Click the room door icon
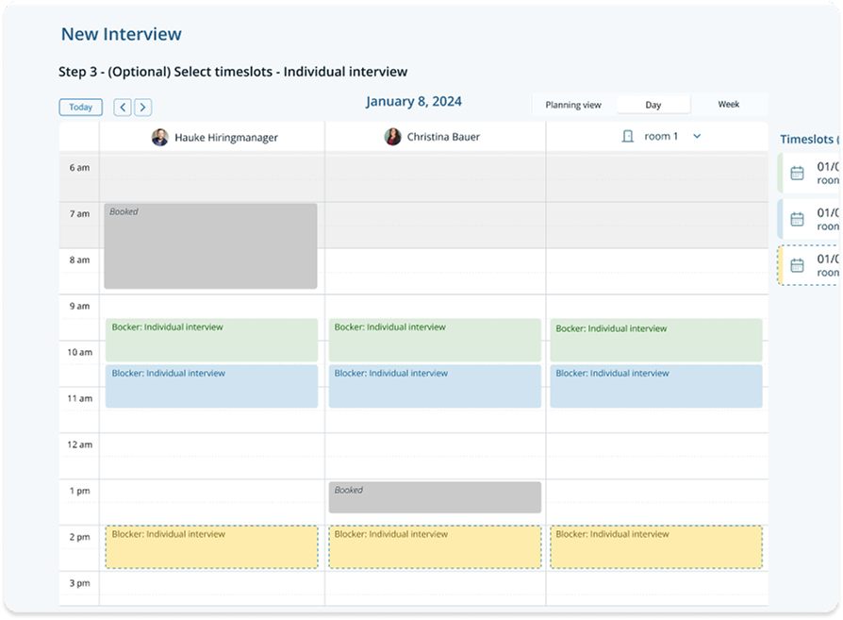This screenshot has height=620, width=843. tap(628, 137)
